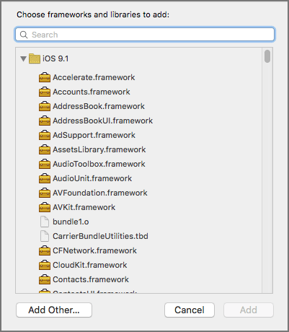
Task: Select the AudioToolbox.framework row text
Action: click(x=99, y=164)
